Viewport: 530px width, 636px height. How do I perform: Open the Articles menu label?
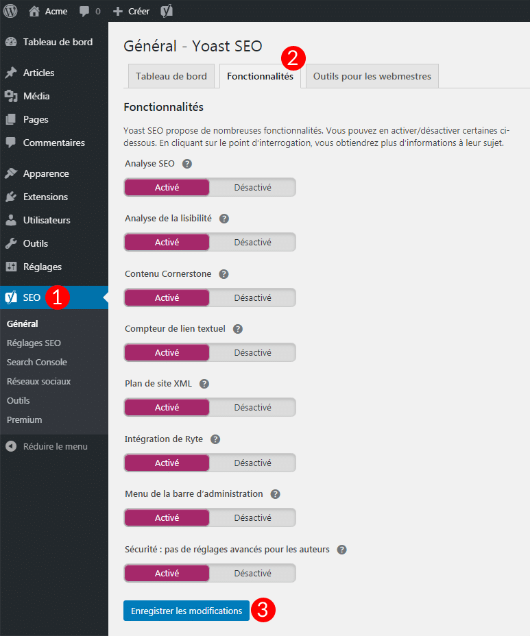coord(38,73)
